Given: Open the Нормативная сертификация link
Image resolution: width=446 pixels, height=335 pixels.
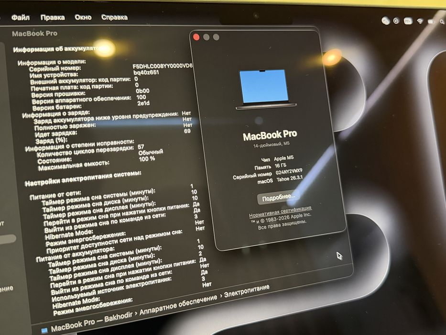Looking at the screenshot, I should point(280,212).
